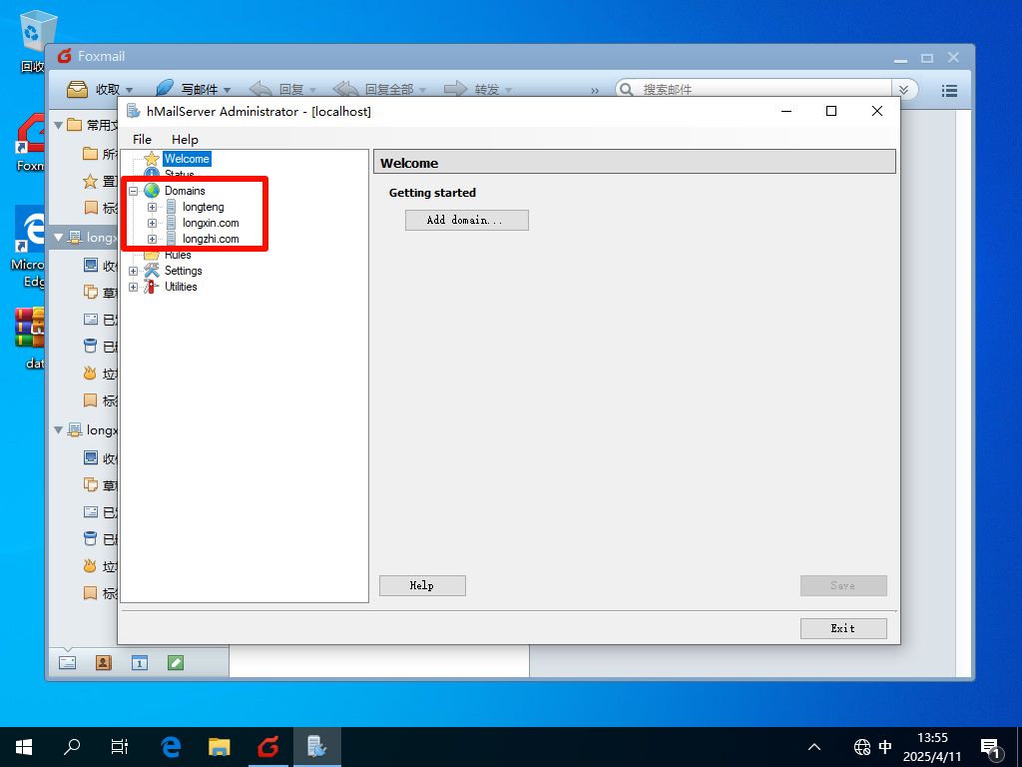Click the 转发 forward toolbar button in Foxmail
The height and width of the screenshot is (767, 1022).
coord(471,89)
